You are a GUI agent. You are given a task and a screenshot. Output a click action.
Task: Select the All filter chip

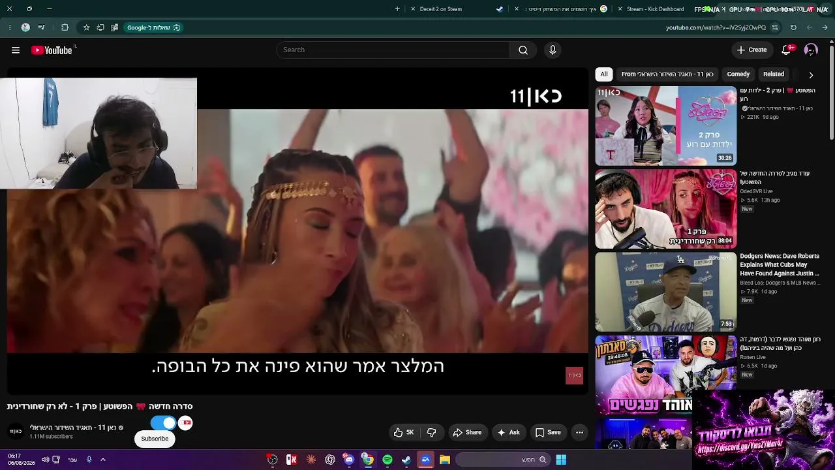tap(604, 74)
